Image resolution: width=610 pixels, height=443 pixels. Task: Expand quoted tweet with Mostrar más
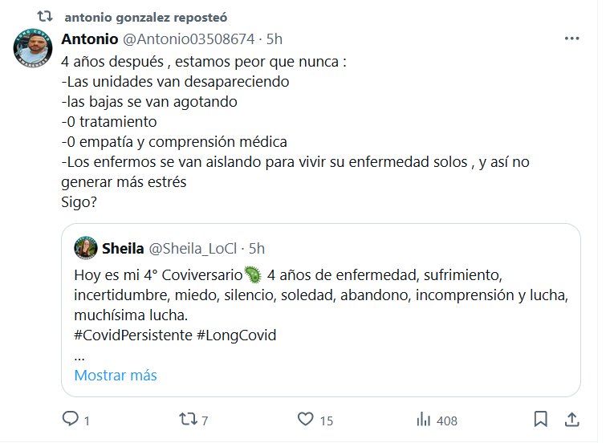click(x=116, y=375)
